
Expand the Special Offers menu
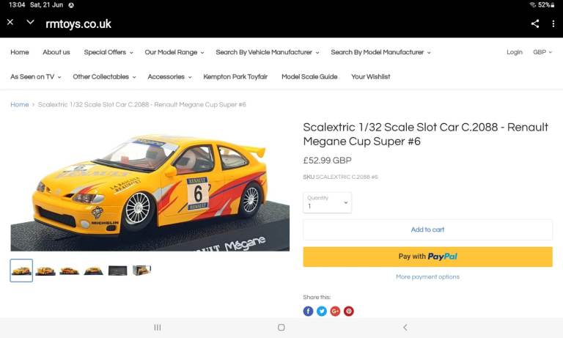tap(108, 53)
